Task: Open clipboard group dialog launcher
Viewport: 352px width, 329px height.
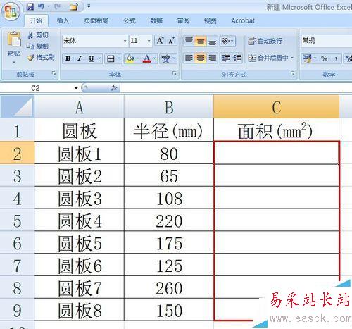Action: pyautogui.click(x=54, y=73)
